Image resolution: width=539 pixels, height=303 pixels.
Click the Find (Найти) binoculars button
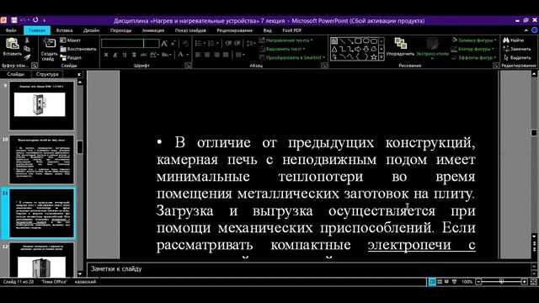(x=514, y=40)
